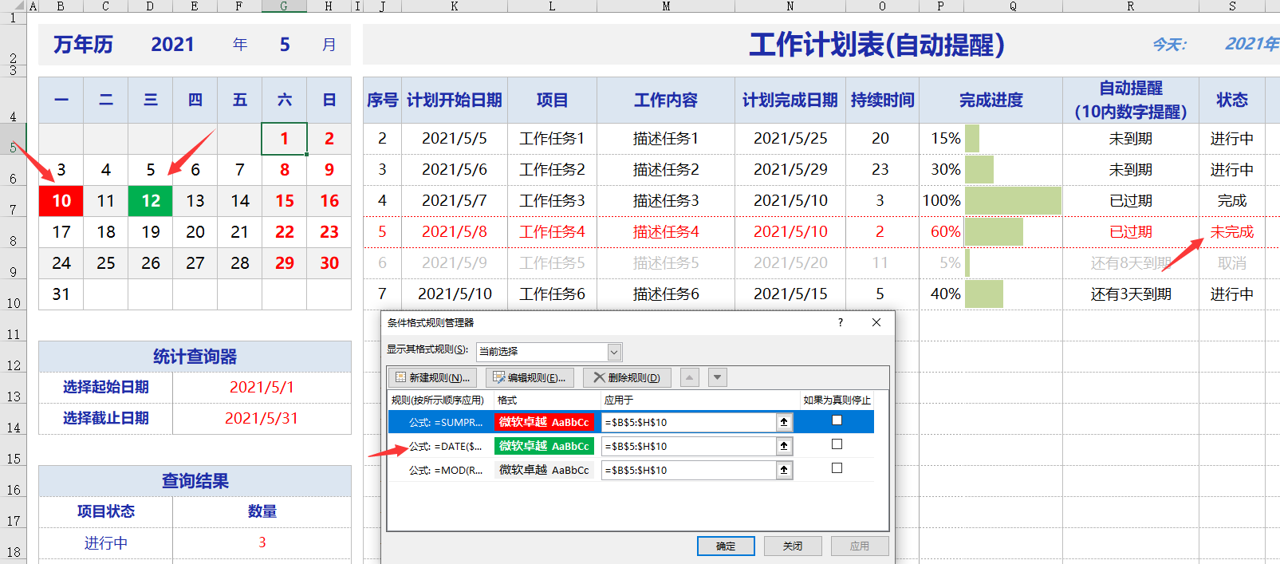Viewport: 1280px width, 564px height.
Task: Click the Delete Rule (删除规则) button
Action: click(x=627, y=377)
